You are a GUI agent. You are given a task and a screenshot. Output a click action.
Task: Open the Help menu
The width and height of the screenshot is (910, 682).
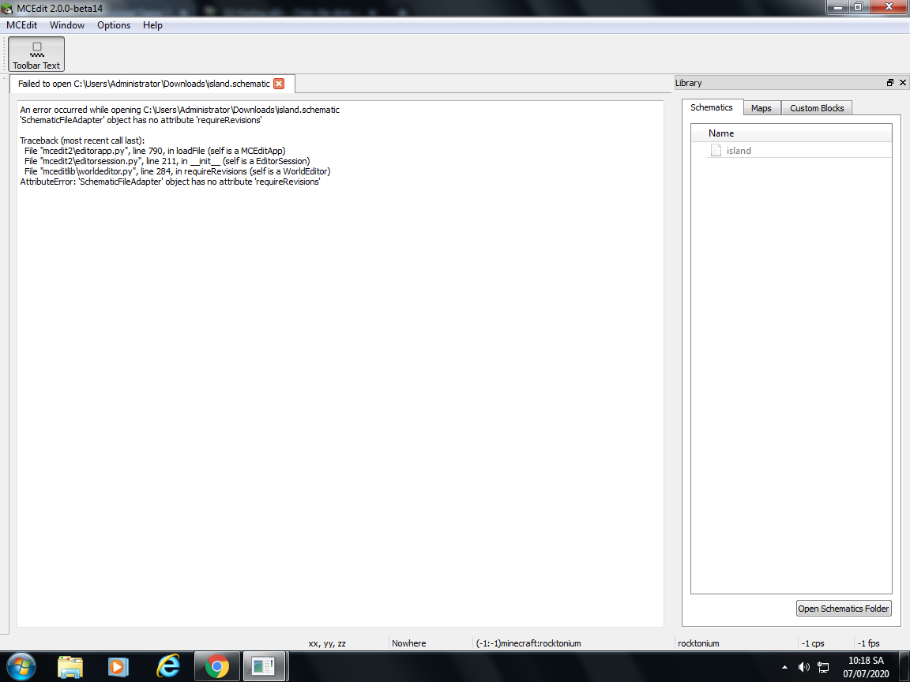click(x=152, y=25)
